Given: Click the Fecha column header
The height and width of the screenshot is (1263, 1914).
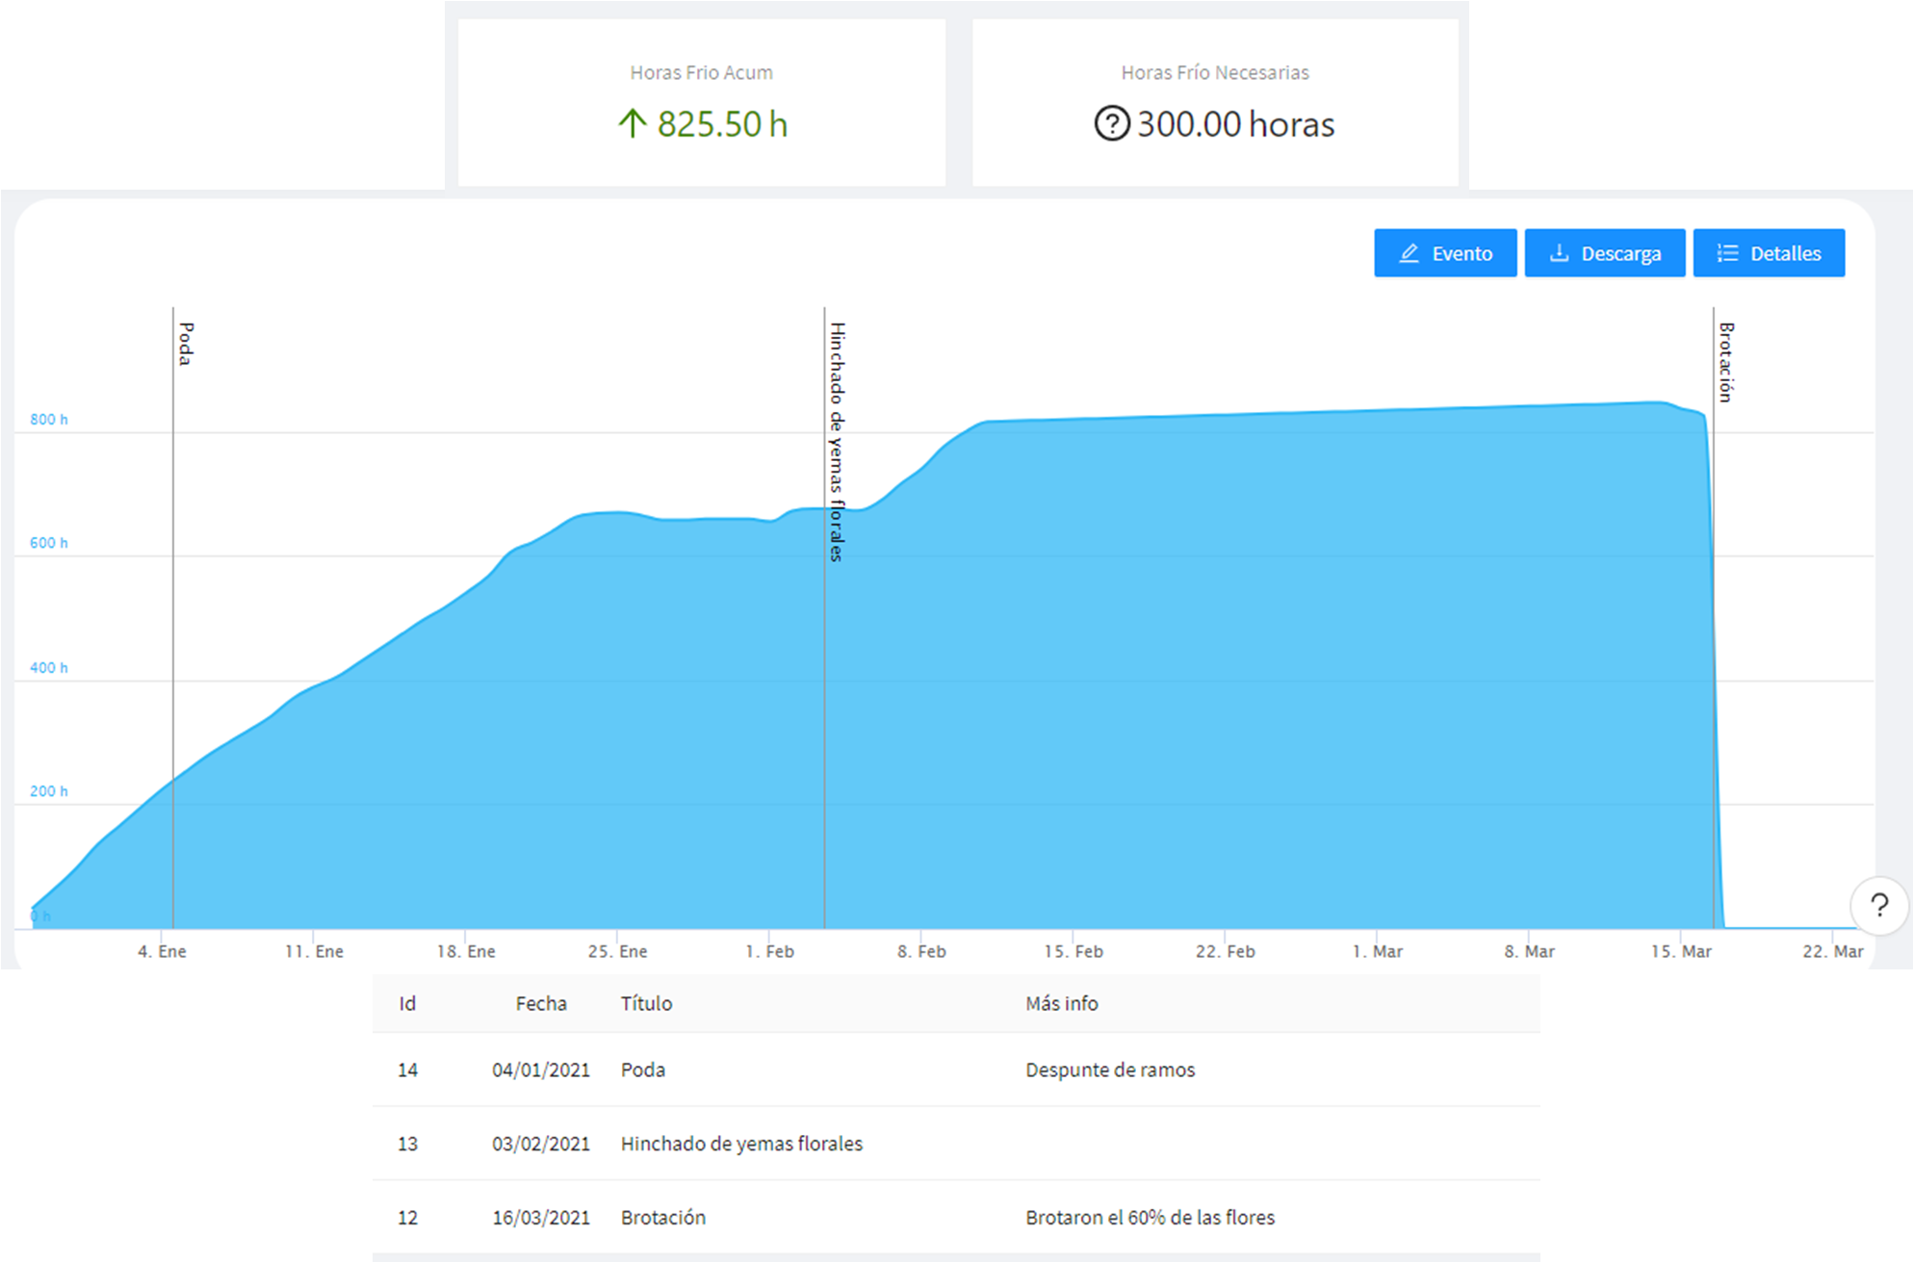Looking at the screenshot, I should point(540,1003).
